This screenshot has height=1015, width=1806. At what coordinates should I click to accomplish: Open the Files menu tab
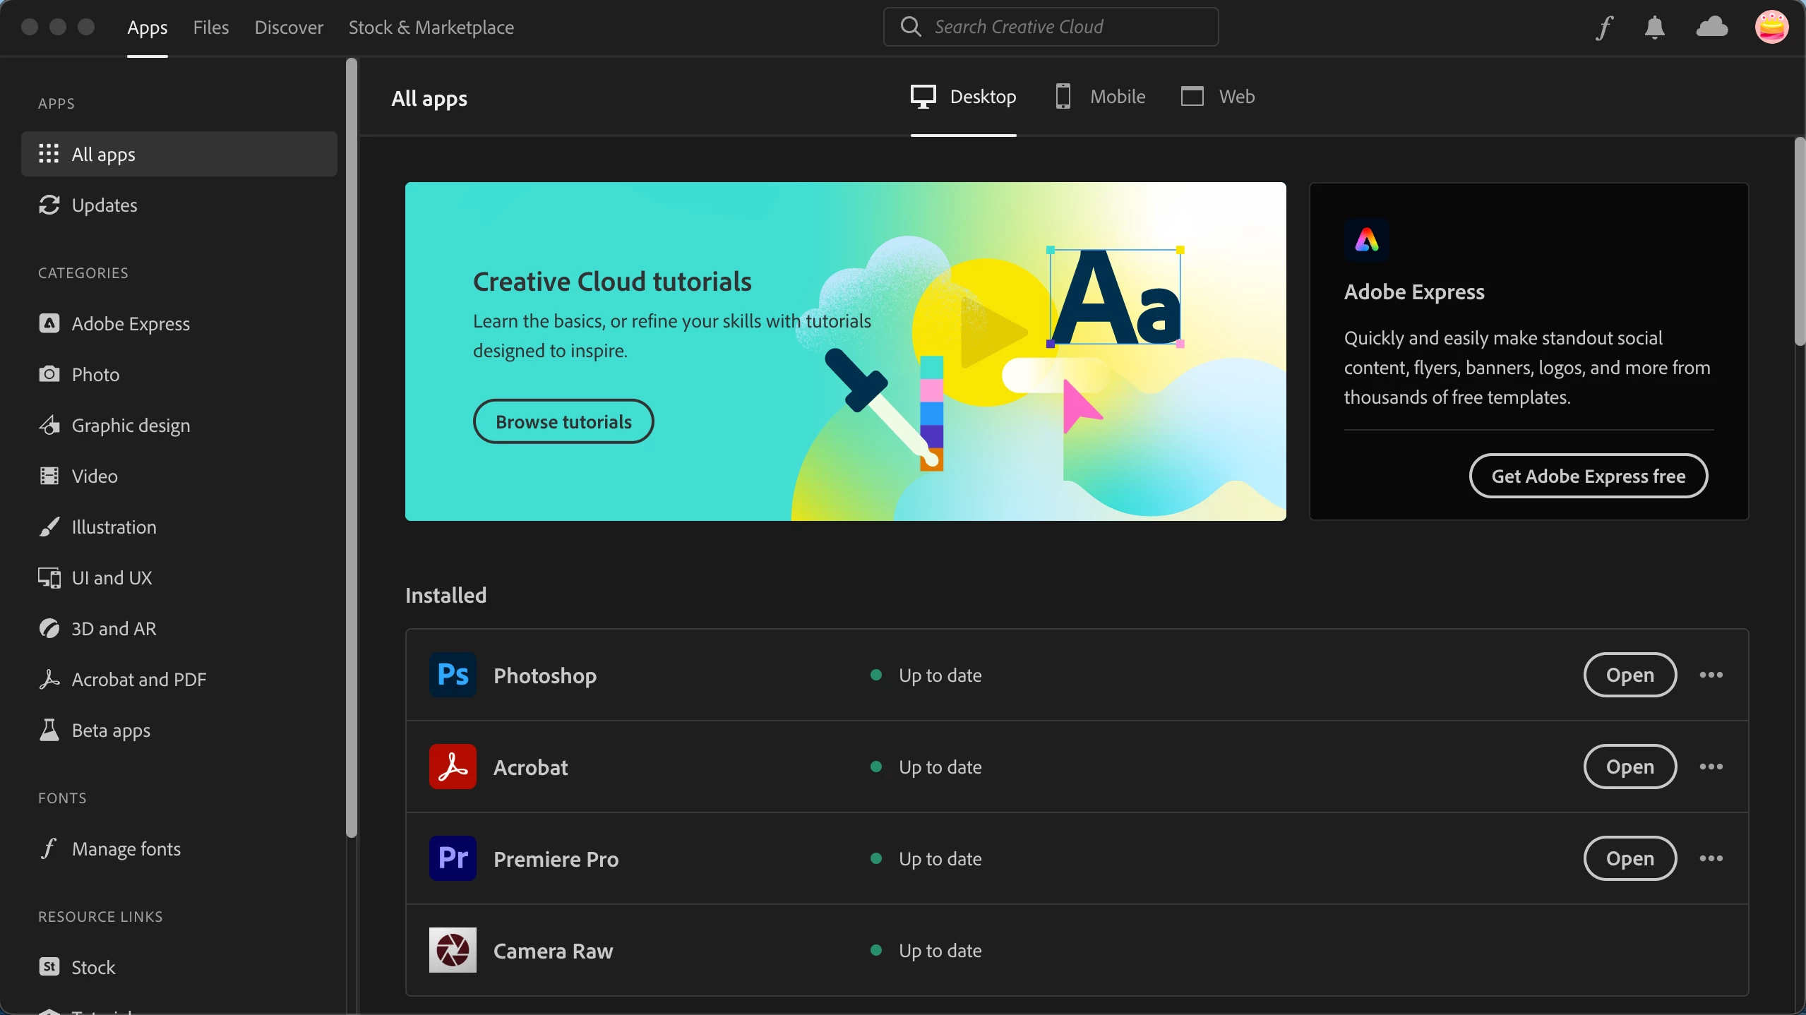click(x=210, y=28)
